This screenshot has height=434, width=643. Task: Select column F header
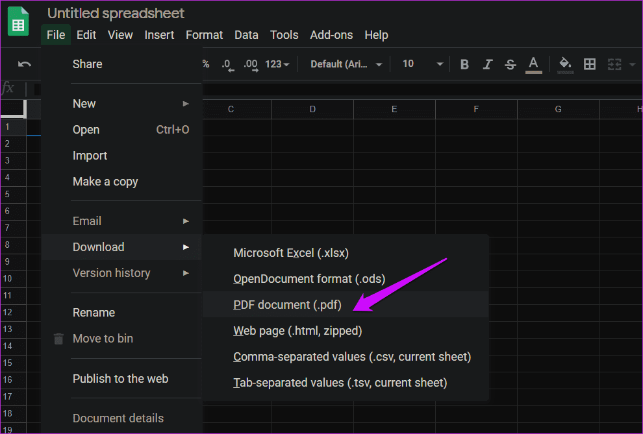point(476,110)
